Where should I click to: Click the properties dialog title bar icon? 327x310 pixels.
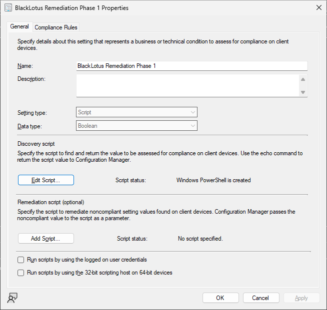[x=8, y=8]
